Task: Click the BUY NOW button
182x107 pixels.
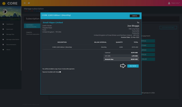Action: pyautogui.click(x=133, y=66)
